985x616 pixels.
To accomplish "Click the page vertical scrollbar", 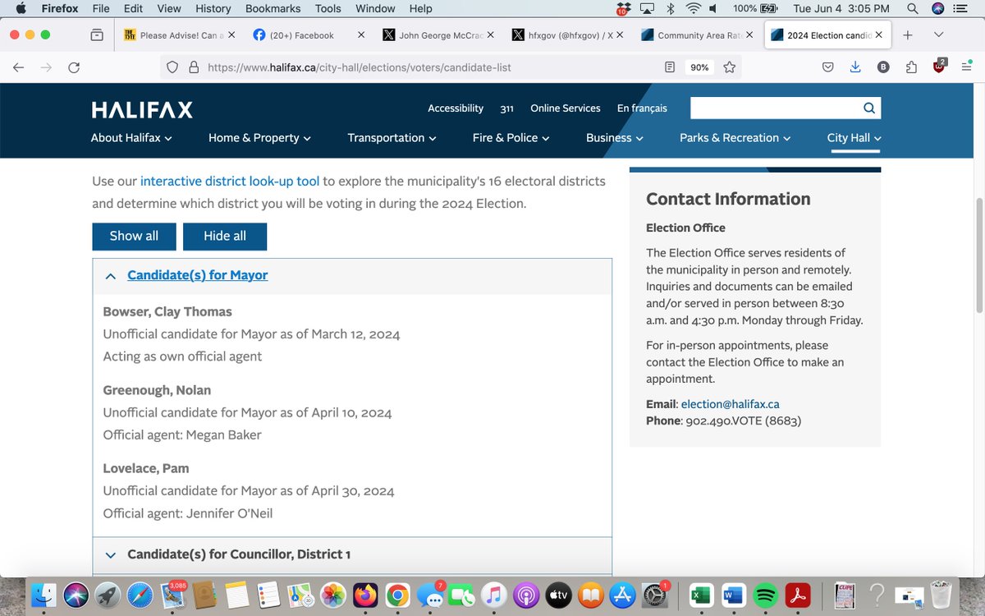I will 978,255.
